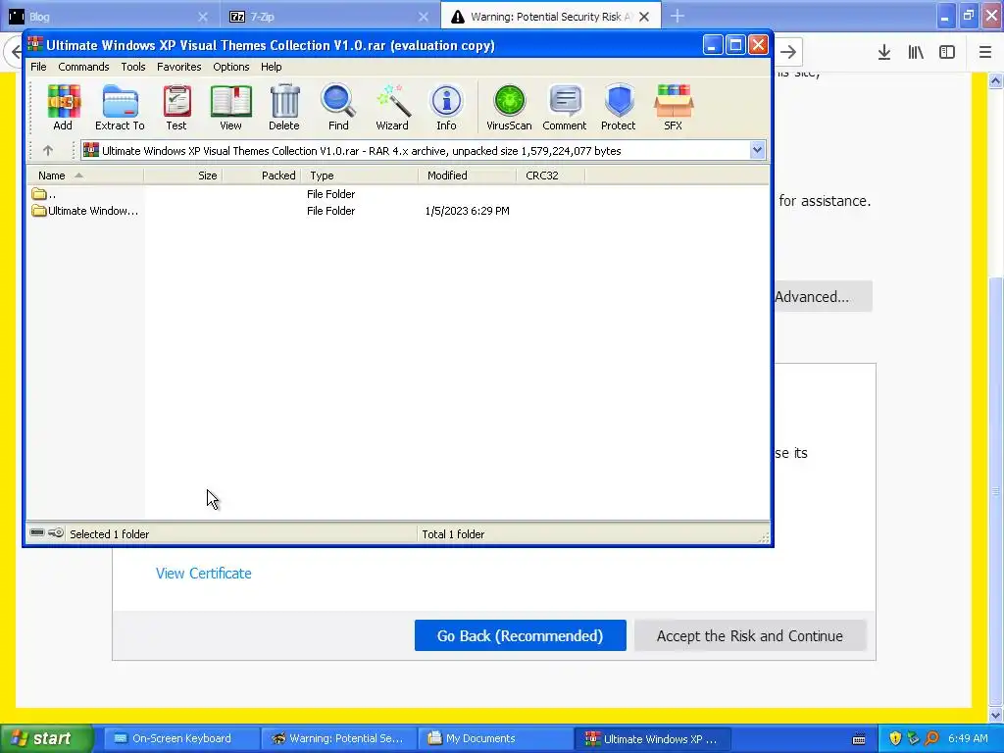Screen dimensions: 1004x753
Task: Click the Delete trash can icon
Action: pyautogui.click(x=284, y=108)
